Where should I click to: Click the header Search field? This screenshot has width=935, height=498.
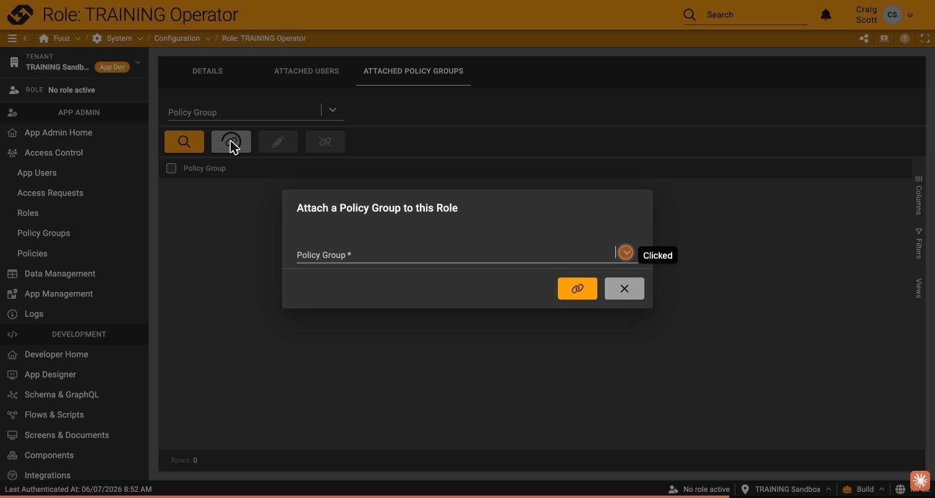point(756,15)
